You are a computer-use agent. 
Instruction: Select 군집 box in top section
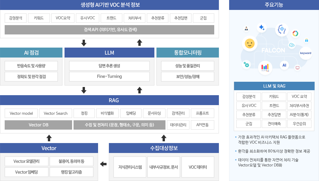[203, 18]
